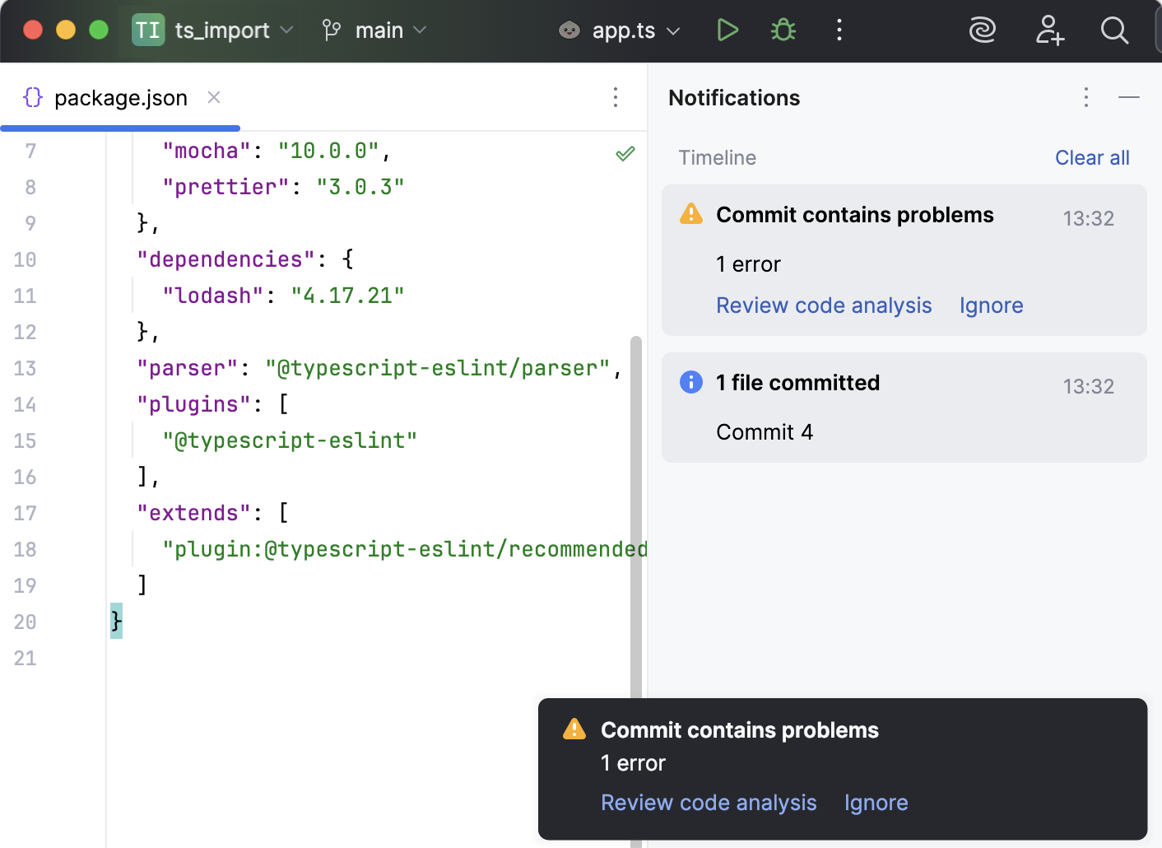Click the inspection checkmark in the editor
The height and width of the screenshot is (848, 1162).
tap(625, 153)
